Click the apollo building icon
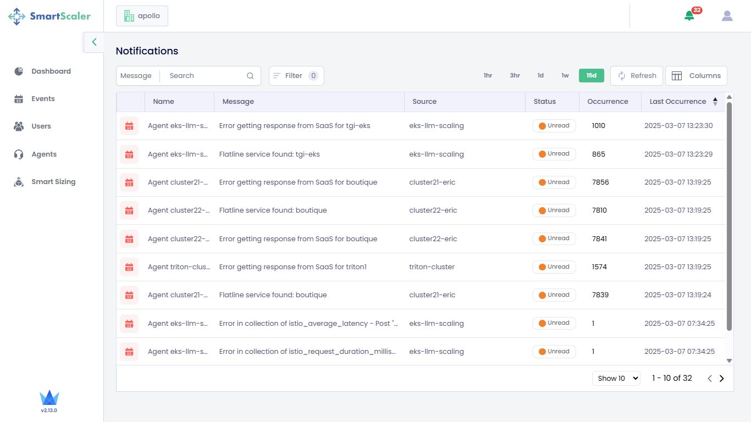The height and width of the screenshot is (422, 751). click(x=129, y=16)
